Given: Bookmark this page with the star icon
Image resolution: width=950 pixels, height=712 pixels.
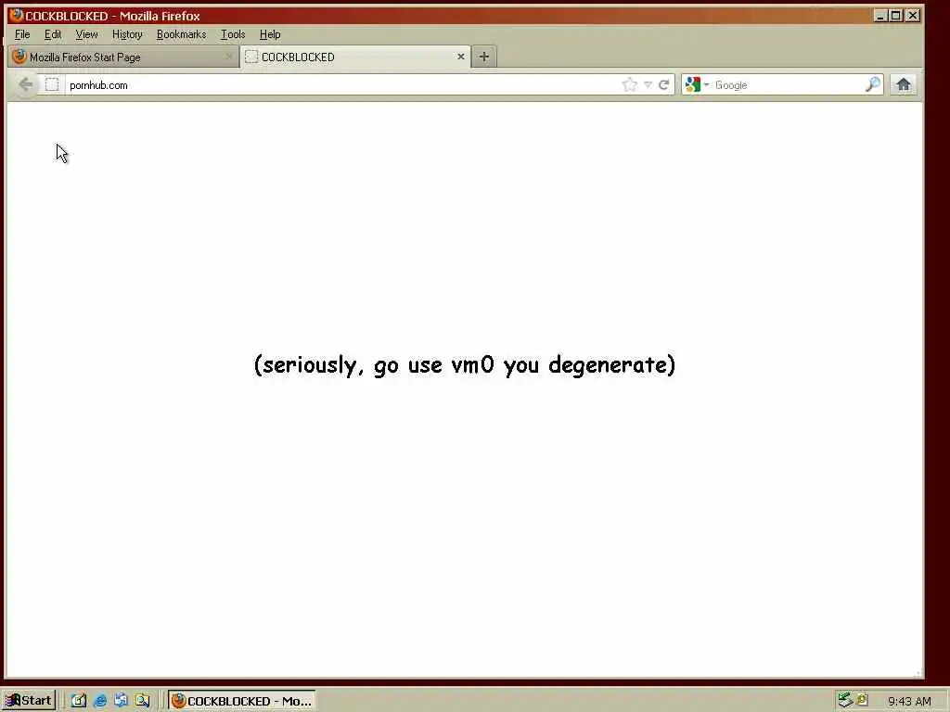Looking at the screenshot, I should click(630, 84).
